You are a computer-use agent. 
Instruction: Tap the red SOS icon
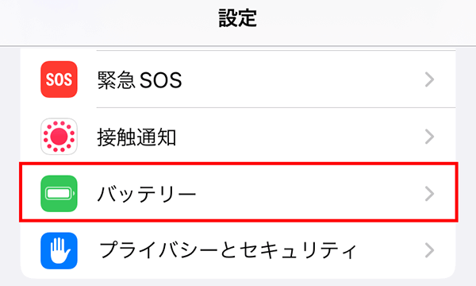[59, 79]
